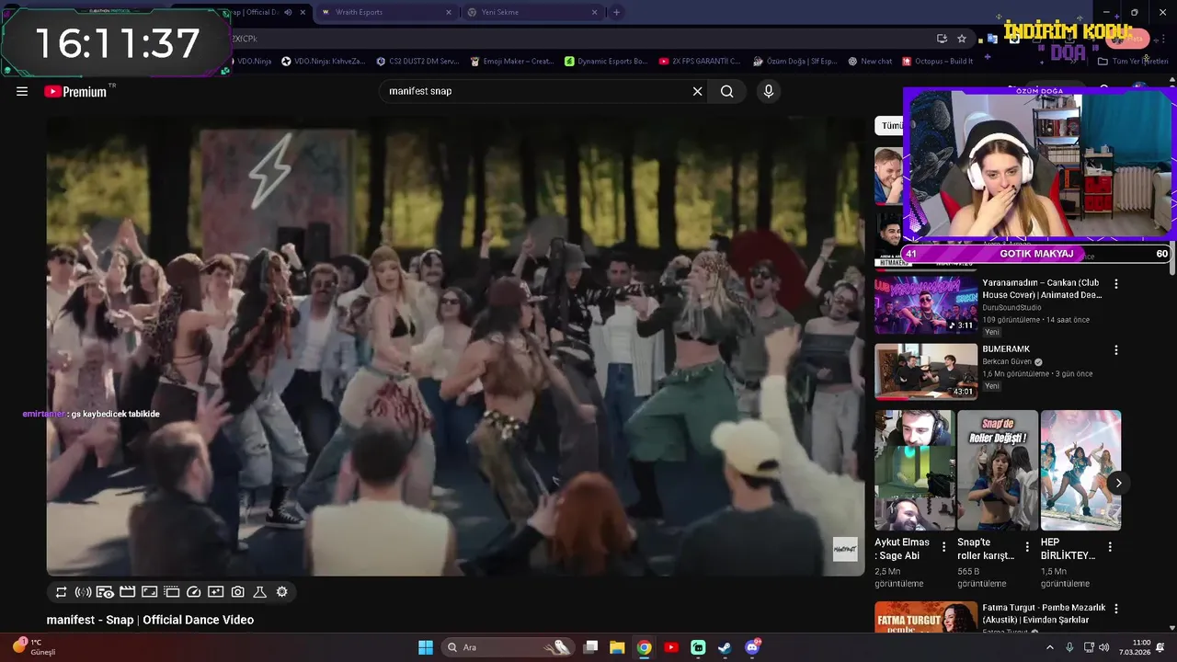
Task: Click the framed-screen icon in the video toolbar
Action: (149, 592)
